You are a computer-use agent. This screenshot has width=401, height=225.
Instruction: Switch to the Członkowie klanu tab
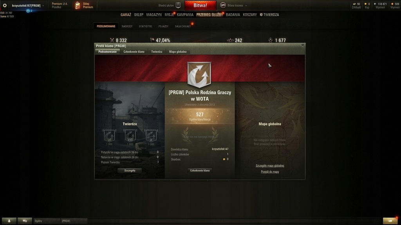coord(134,52)
